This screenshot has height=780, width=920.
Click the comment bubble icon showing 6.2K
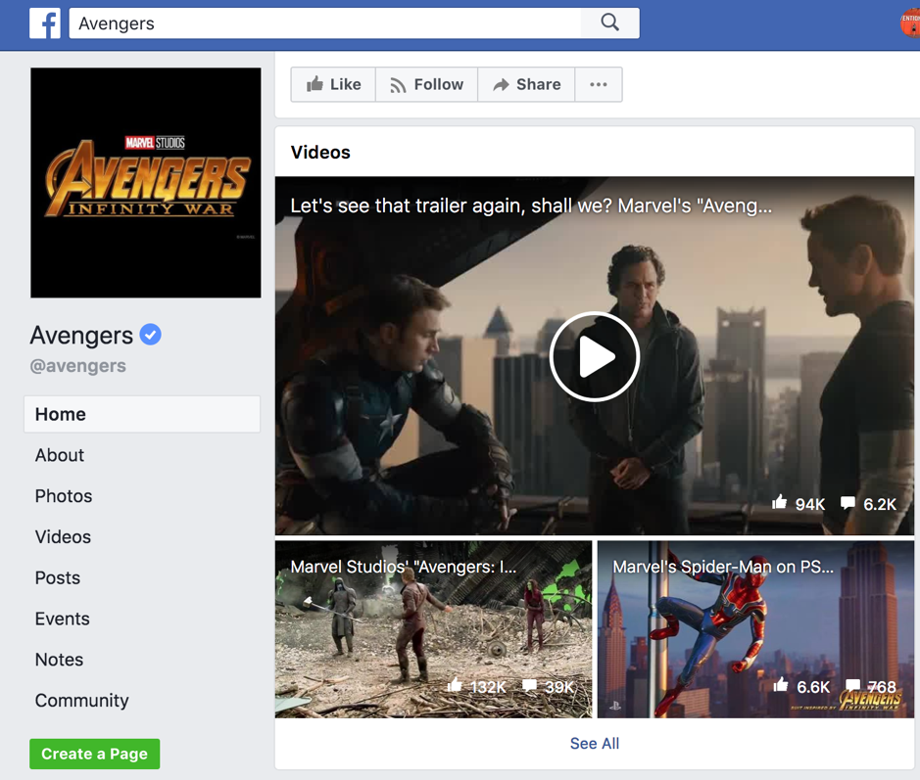click(847, 503)
